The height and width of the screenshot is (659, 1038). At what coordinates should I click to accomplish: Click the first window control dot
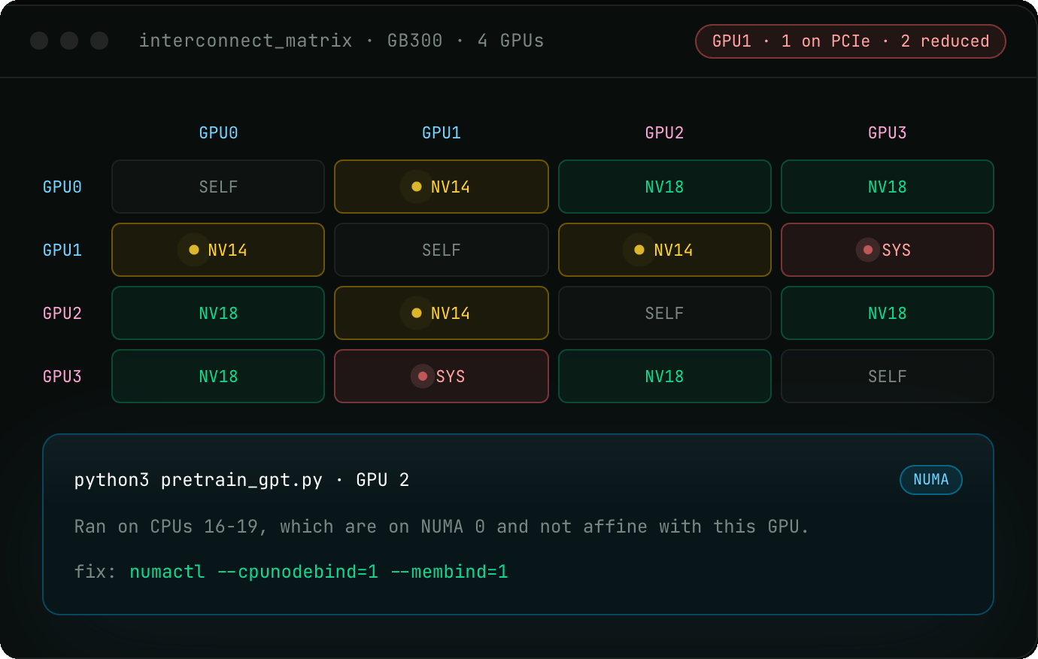pos(39,41)
